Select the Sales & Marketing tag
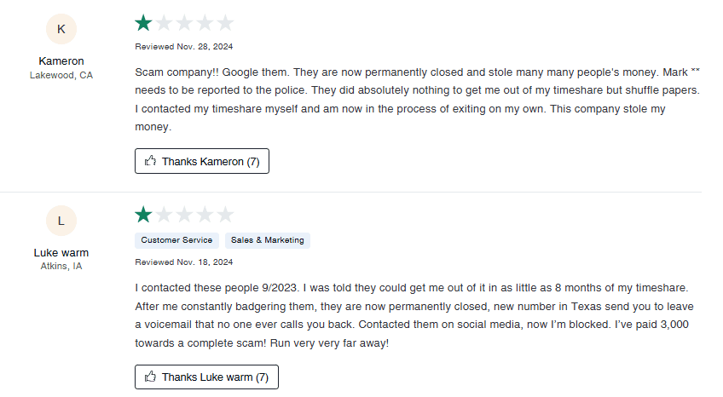Screen dimensions: 723x397 267,240
